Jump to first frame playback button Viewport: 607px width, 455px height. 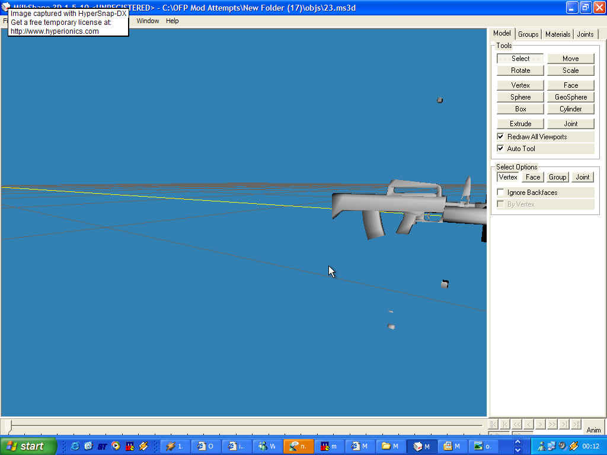(x=493, y=424)
